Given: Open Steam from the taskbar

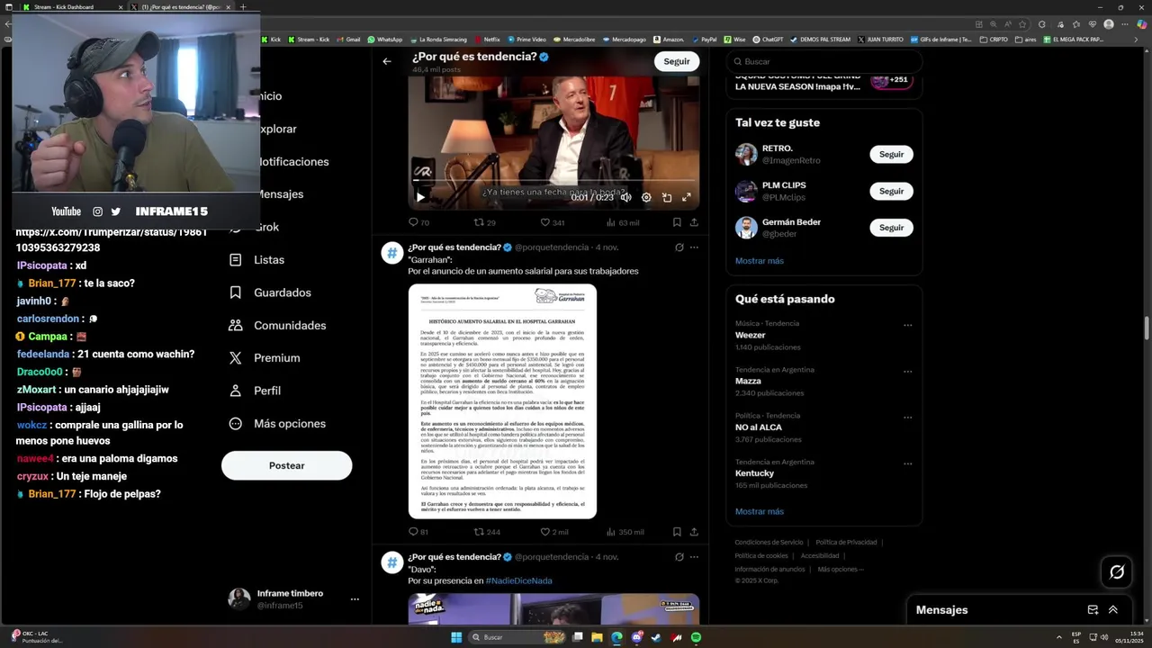Looking at the screenshot, I should [x=656, y=637].
